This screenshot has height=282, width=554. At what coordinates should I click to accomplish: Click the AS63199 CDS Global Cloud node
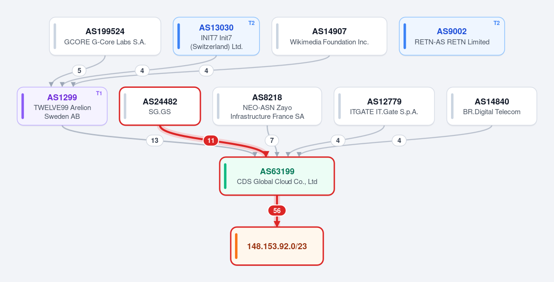(277, 176)
